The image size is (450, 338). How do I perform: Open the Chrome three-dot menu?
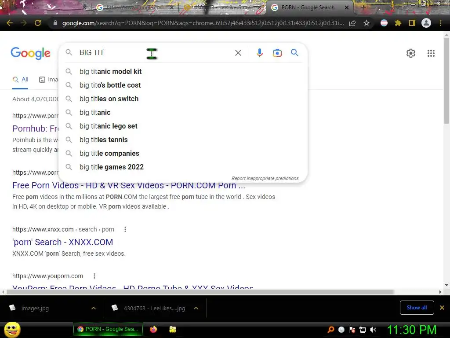pos(440,23)
